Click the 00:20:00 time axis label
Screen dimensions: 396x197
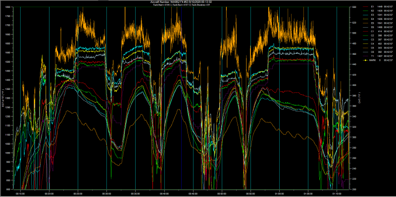(49, 193)
